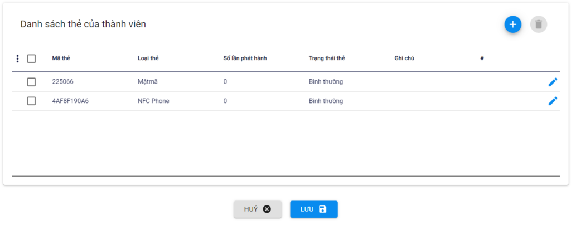Click the 4AF8F190A6 card code cell
Viewport: 571px width, 230px height.
click(70, 101)
